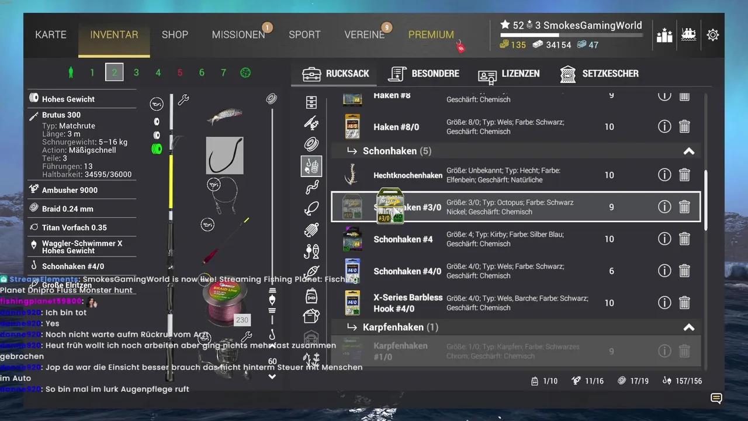Click the experience progress bar under the username
The height and width of the screenshot is (421, 748).
click(x=571, y=35)
